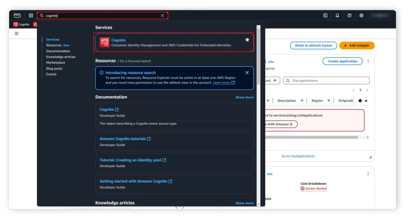The image size is (411, 218).
Task: Click the scroll-down arrow of results scrollbar
Action: 258,204
